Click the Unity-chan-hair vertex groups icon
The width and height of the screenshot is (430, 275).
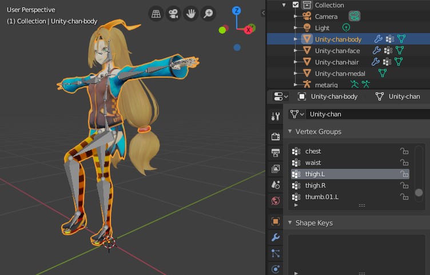tap(387, 62)
